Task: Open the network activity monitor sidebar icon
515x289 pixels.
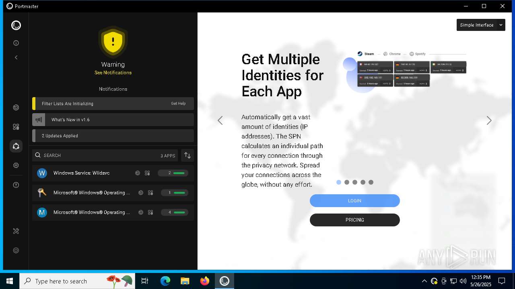Action: point(16,108)
